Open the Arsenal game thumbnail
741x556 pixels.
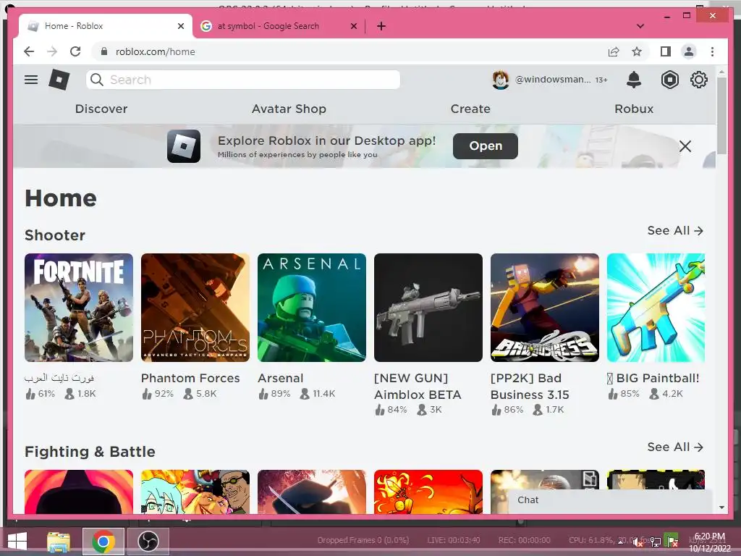312,308
